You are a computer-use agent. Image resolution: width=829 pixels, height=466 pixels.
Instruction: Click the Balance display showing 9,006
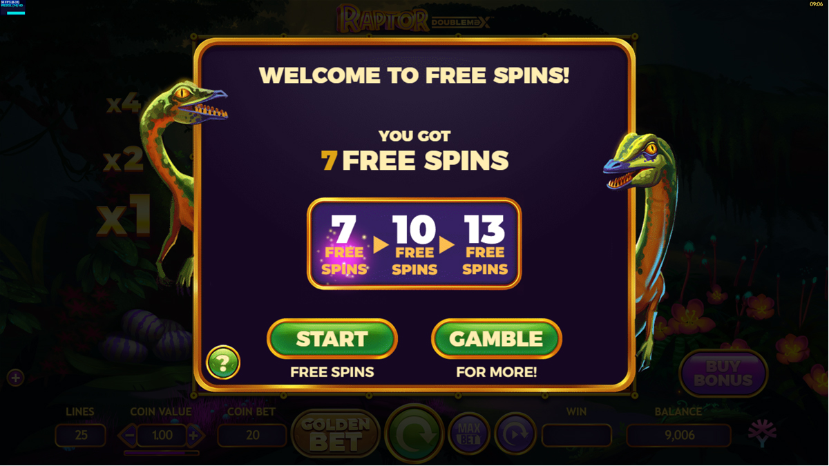[x=678, y=436]
